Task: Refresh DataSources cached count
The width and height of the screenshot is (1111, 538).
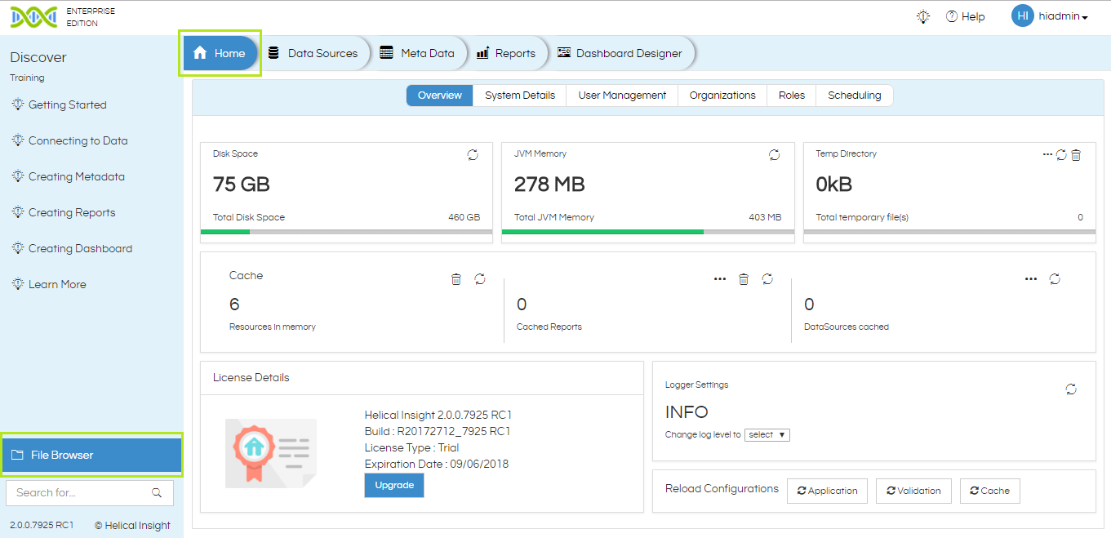Action: pos(1055,279)
